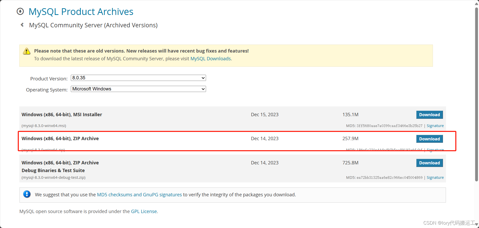The image size is (479, 228).
Task: Click the scrollbar down arrow
Action: click(476, 225)
